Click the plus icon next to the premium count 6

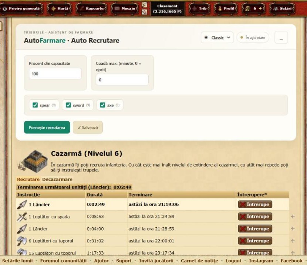tap(260, 9)
